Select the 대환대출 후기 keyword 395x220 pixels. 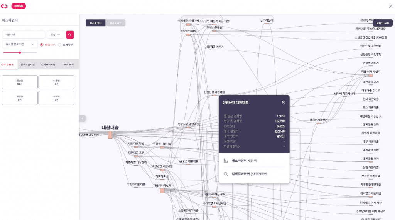click(x=371, y=159)
